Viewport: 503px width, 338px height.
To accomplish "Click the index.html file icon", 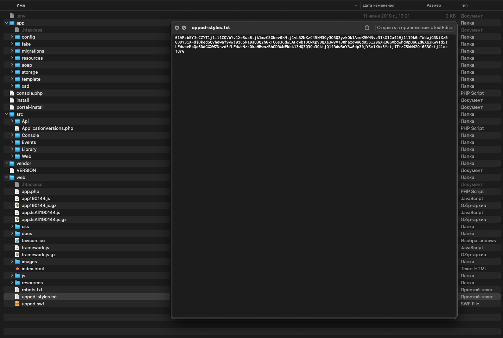I will tap(17, 269).
